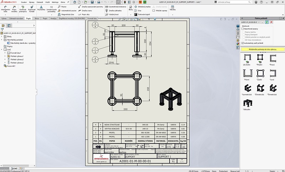Viewport: 285px width, 172px height.
Task: Click the Poznámka annotation tool
Action: 41,9
